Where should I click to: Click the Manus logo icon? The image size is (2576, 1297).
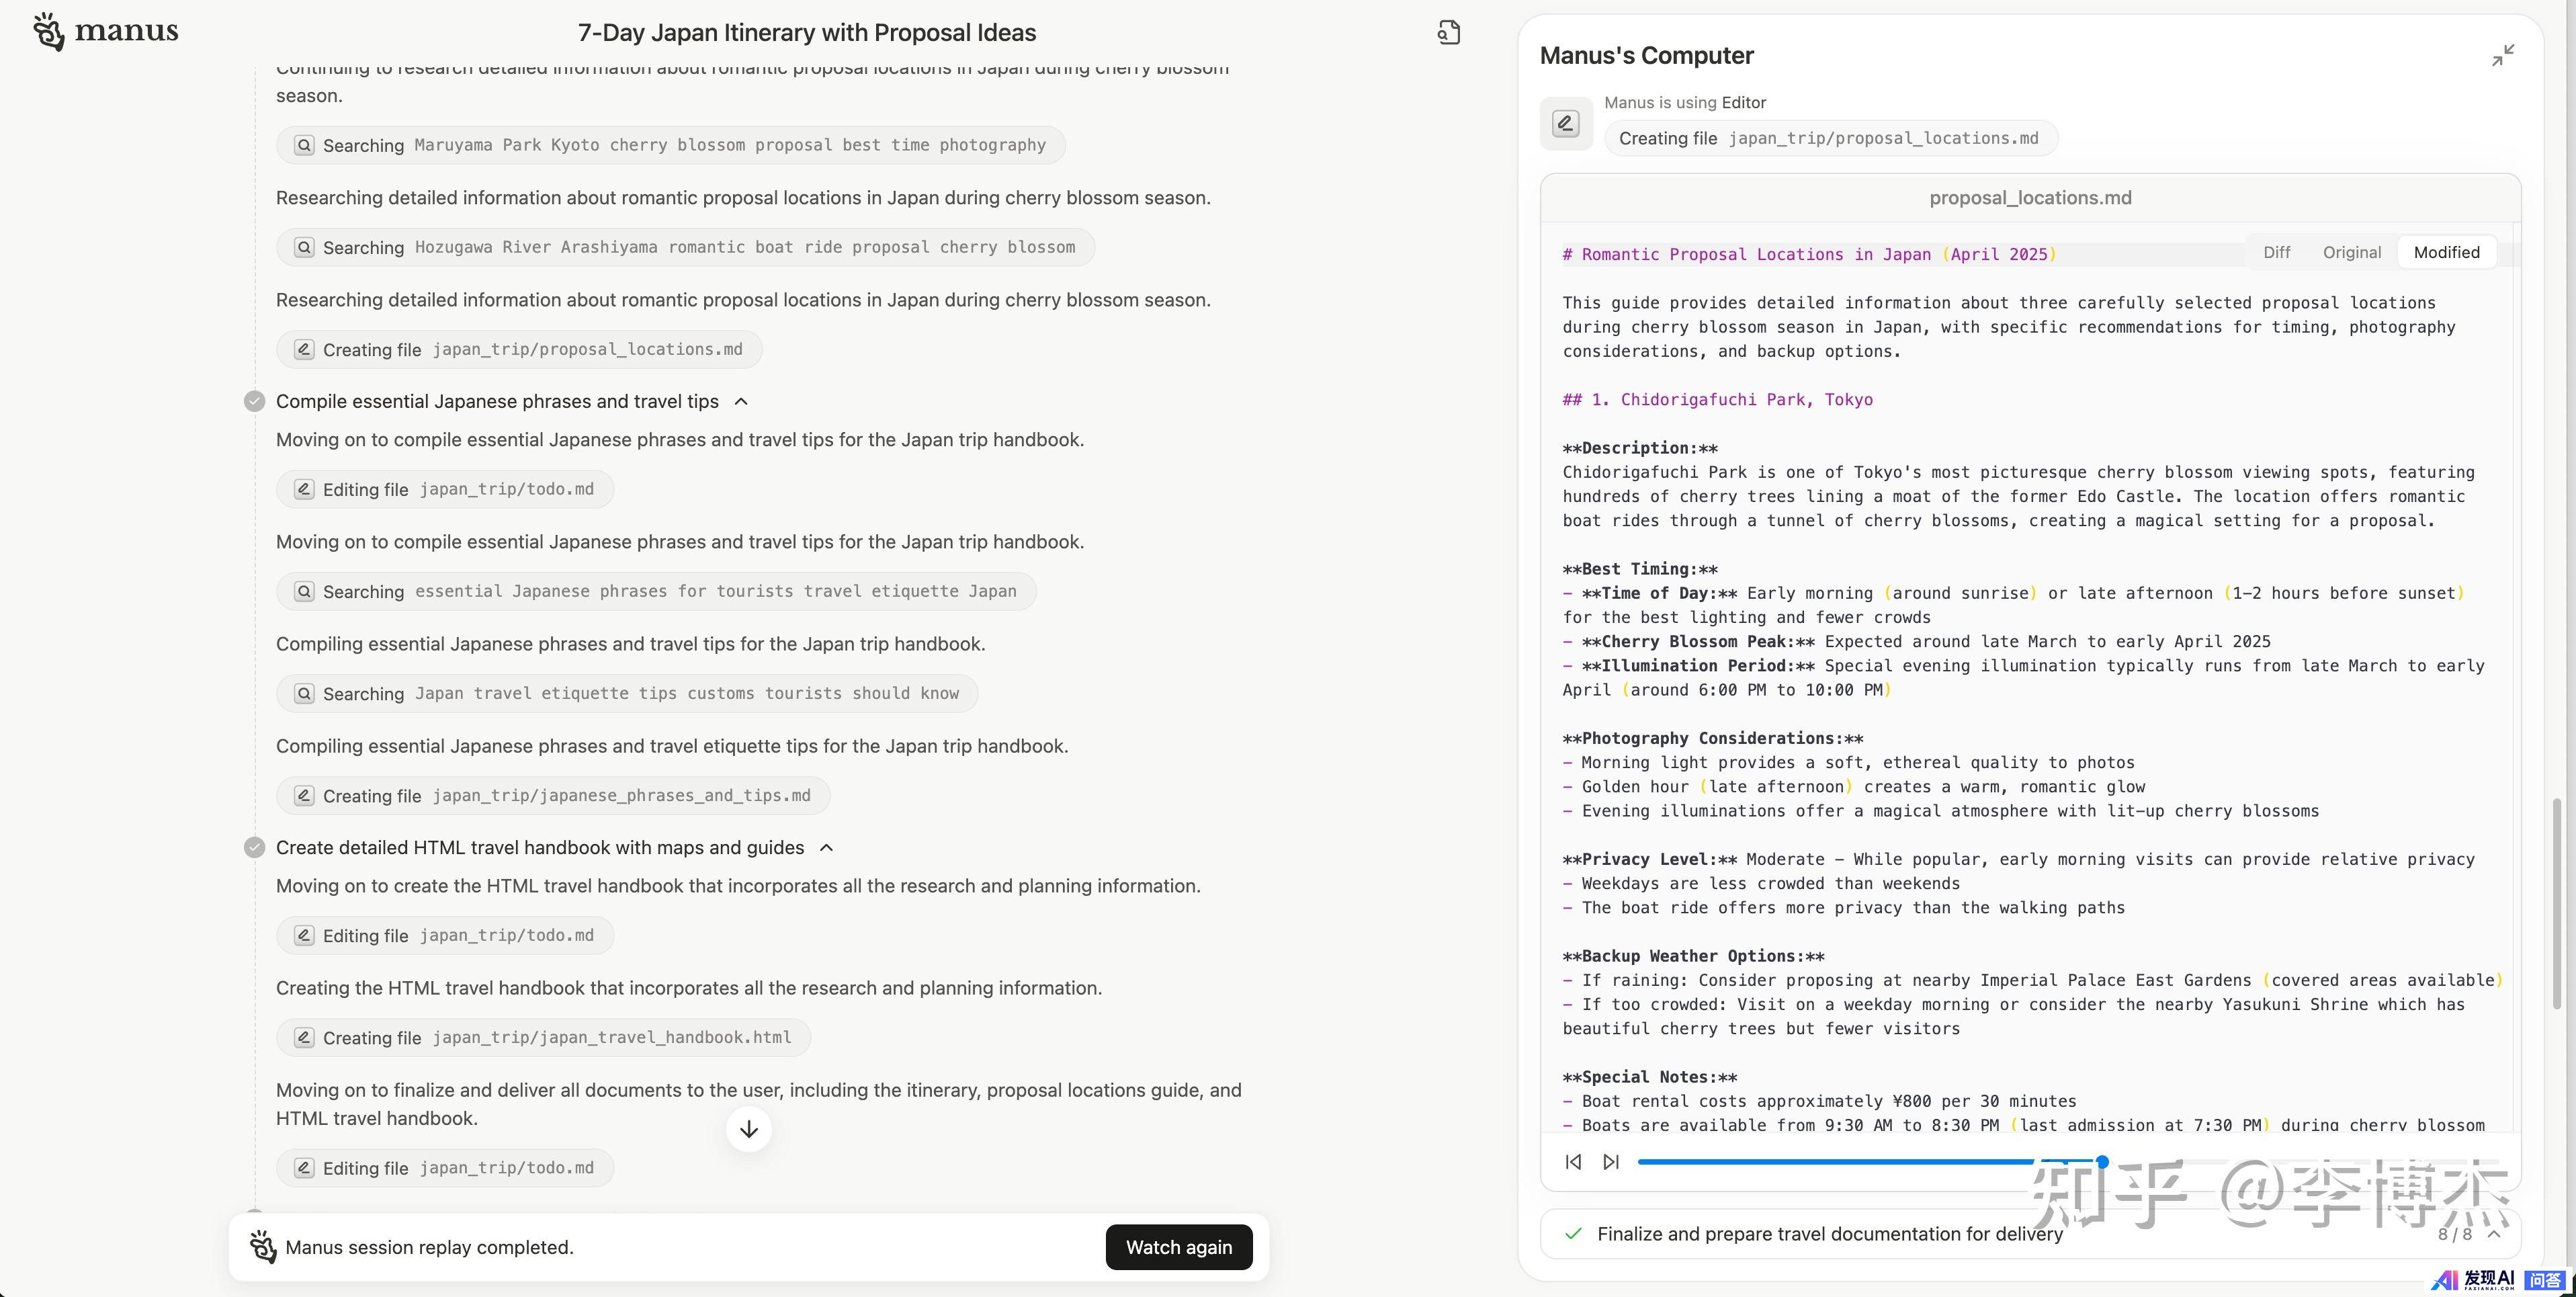tap(48, 31)
